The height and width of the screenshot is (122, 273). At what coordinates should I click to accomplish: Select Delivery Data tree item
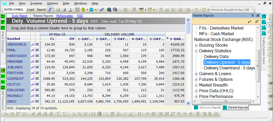point(216,56)
